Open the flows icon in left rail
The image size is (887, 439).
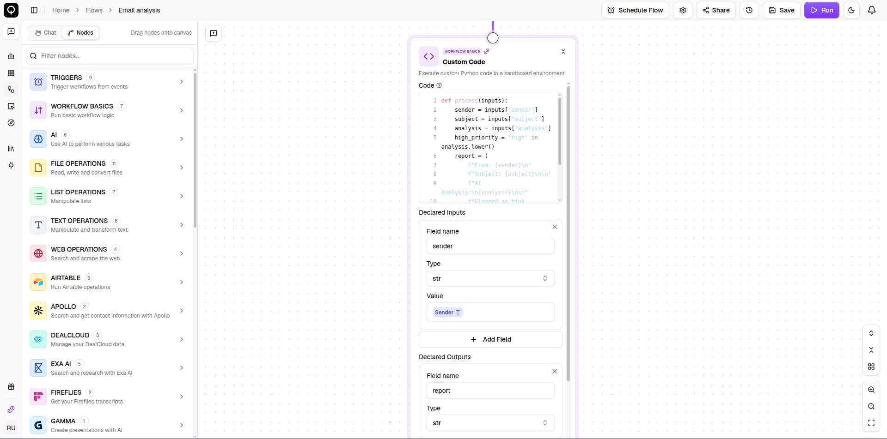[x=11, y=90]
